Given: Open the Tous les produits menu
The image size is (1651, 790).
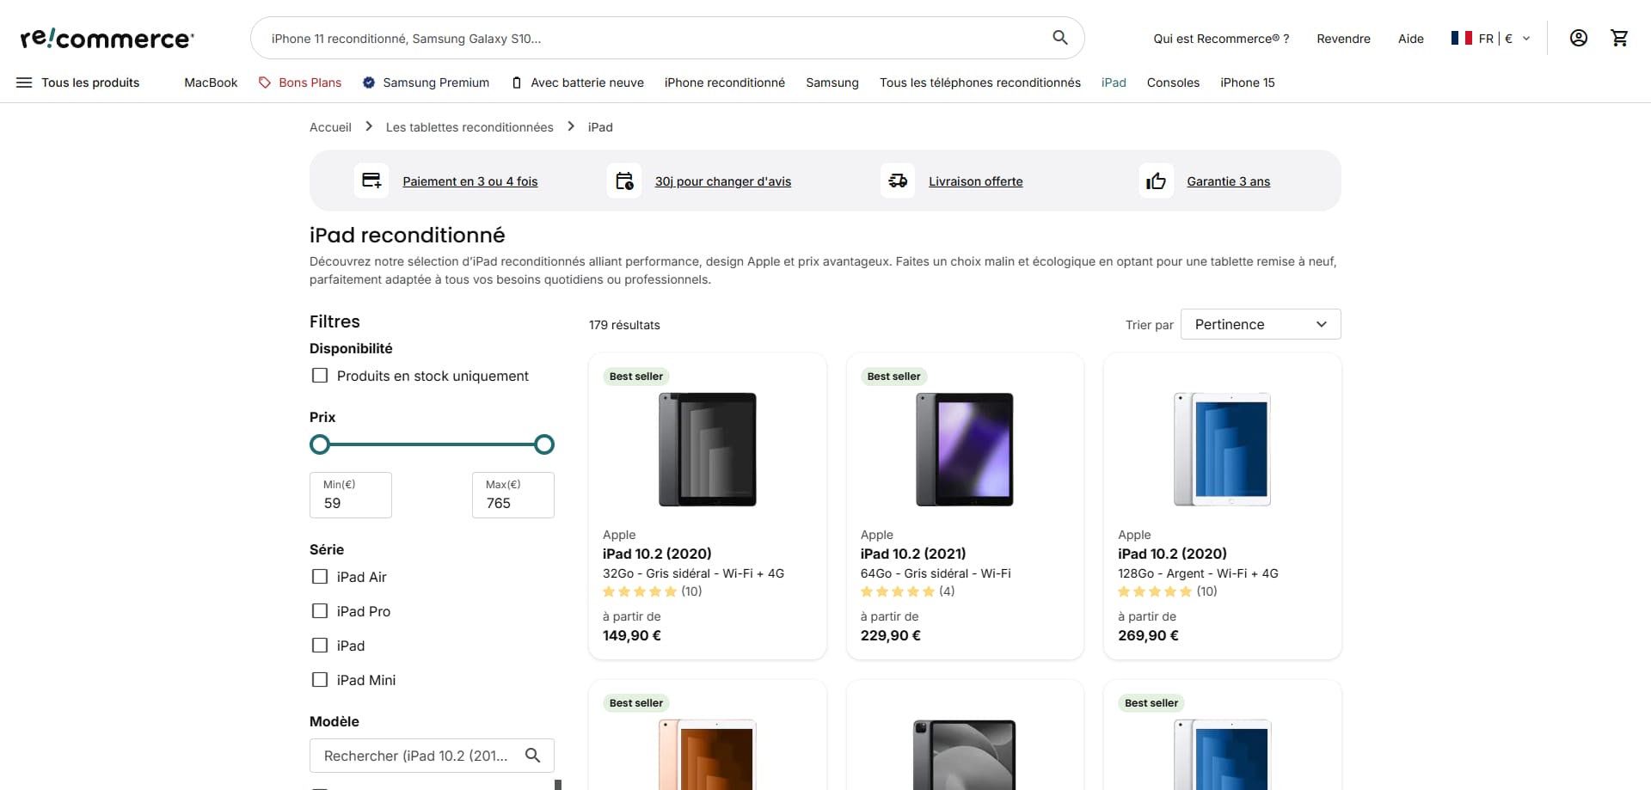Looking at the screenshot, I should [77, 83].
